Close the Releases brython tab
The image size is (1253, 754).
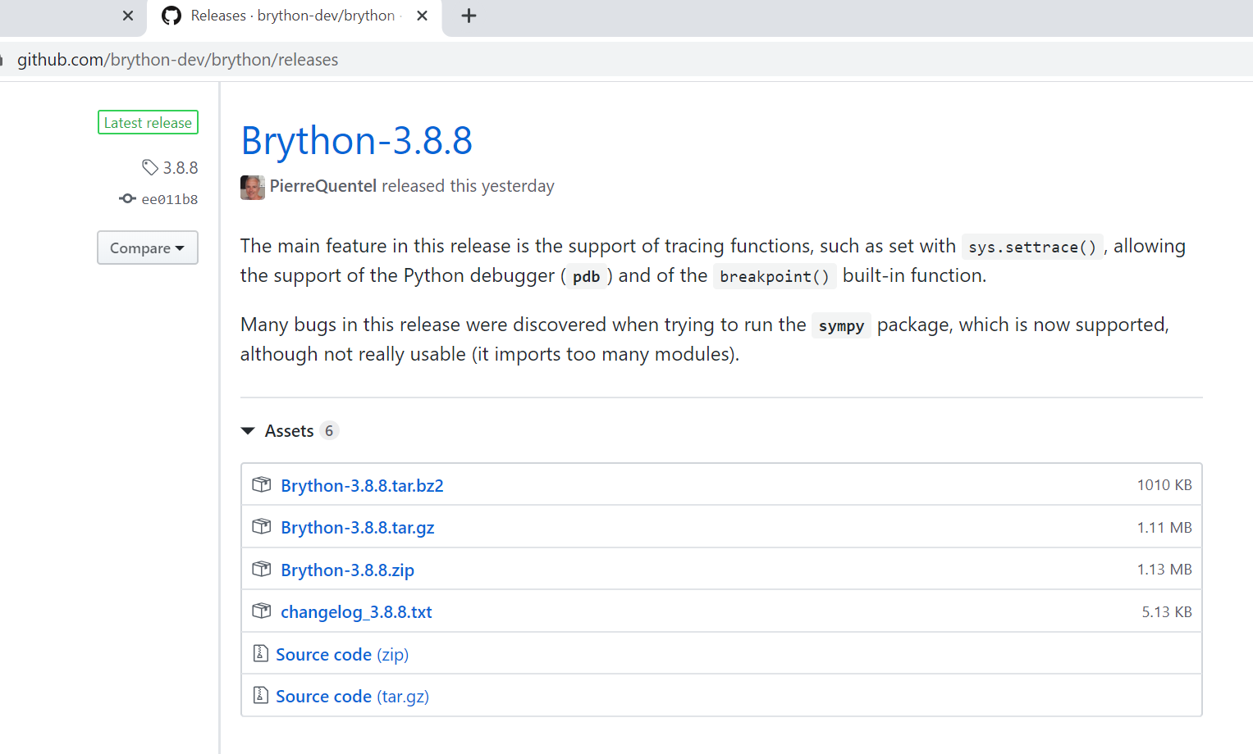(x=422, y=16)
